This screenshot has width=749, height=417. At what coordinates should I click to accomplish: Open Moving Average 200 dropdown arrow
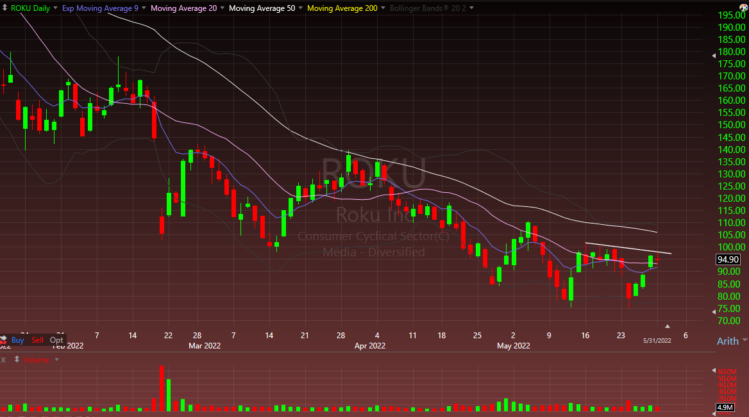pos(383,8)
